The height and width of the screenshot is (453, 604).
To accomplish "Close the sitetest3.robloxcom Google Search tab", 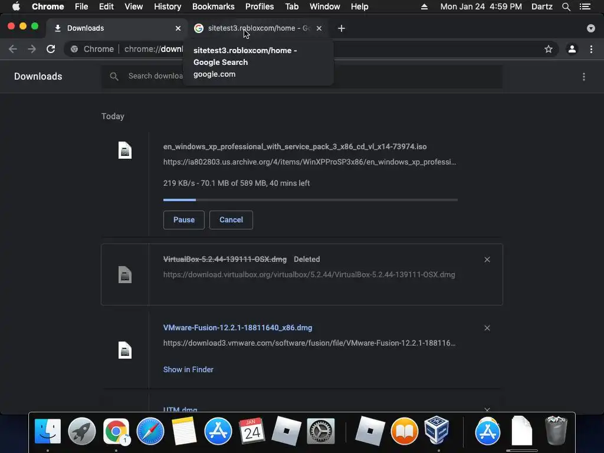I will coord(319,28).
